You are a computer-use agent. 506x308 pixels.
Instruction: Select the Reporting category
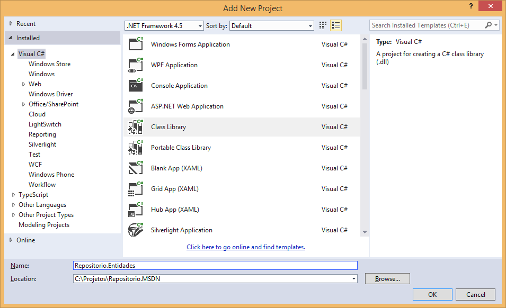(42, 134)
